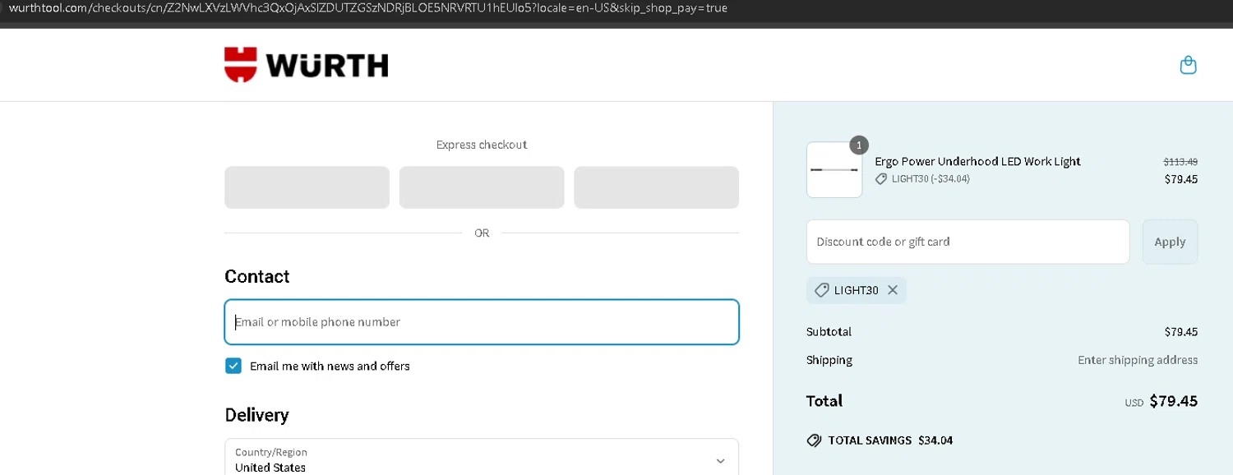1233x475 pixels.
Task: Open the Country/Region dropdown
Action: pyautogui.click(x=482, y=458)
